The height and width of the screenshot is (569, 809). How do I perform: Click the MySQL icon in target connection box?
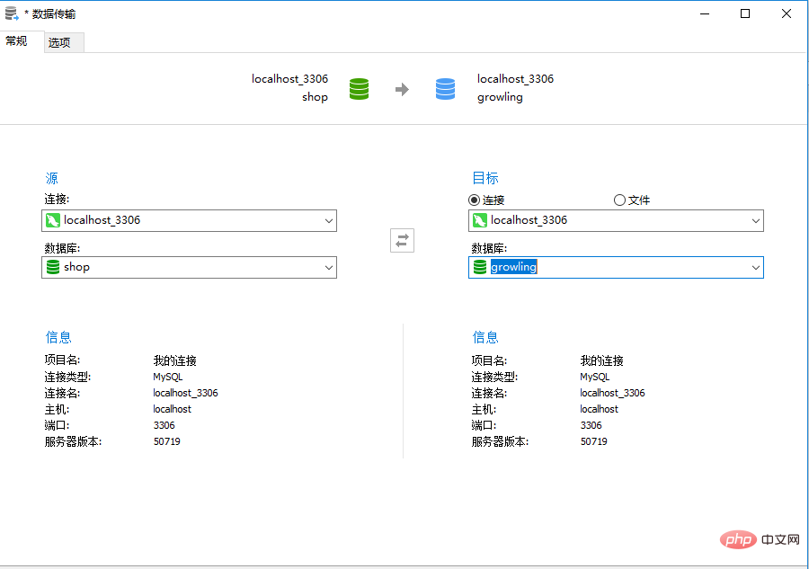(480, 220)
